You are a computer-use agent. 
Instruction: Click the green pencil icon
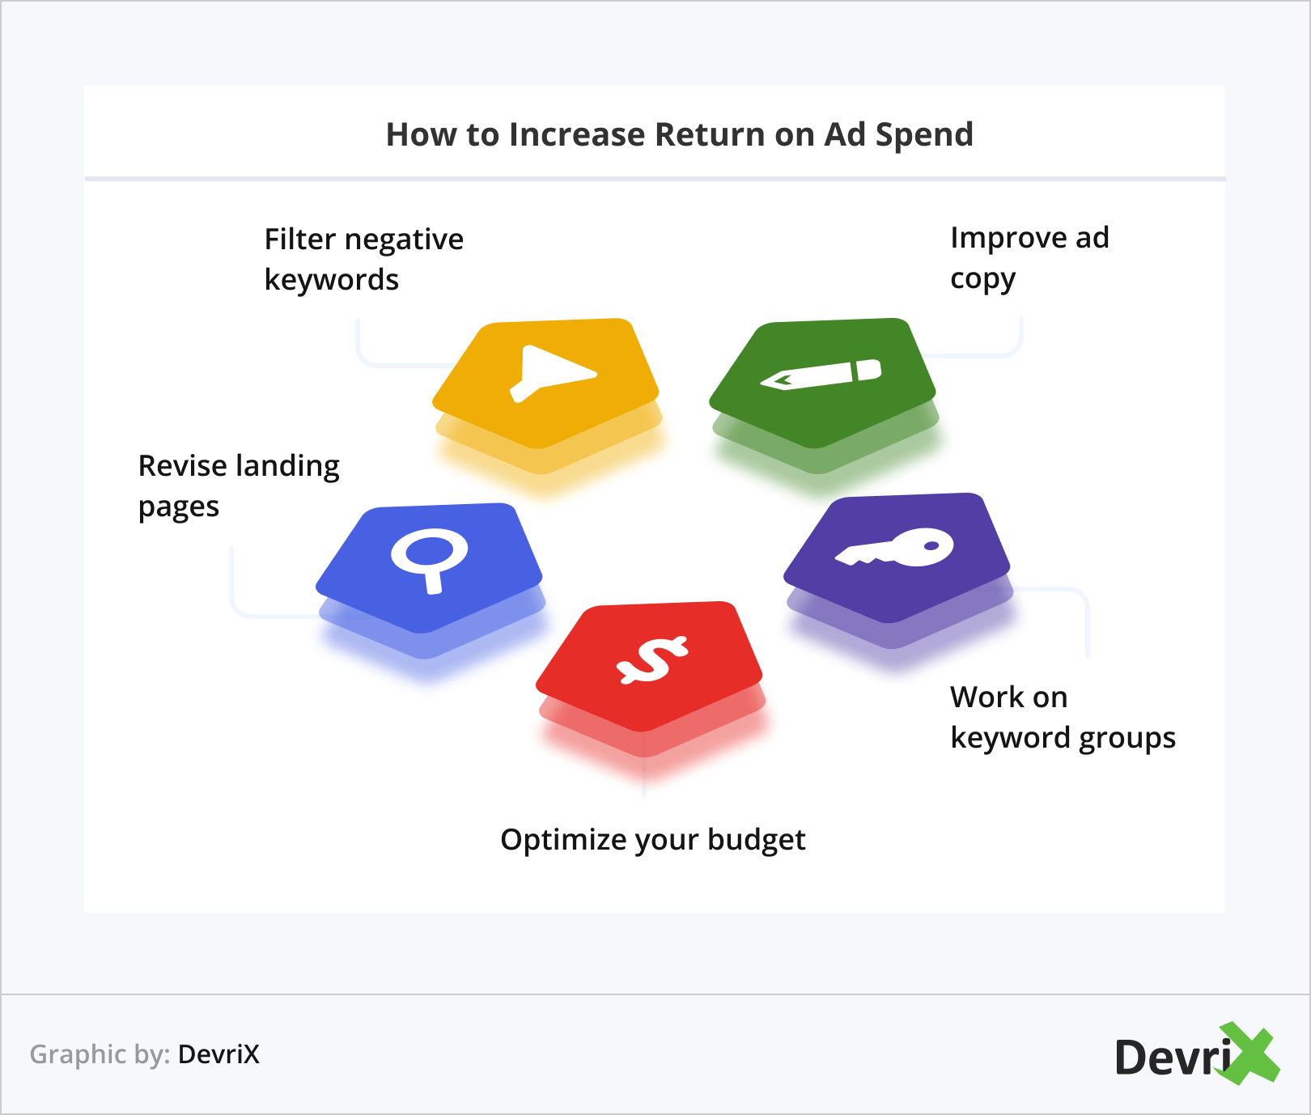pos(821,375)
